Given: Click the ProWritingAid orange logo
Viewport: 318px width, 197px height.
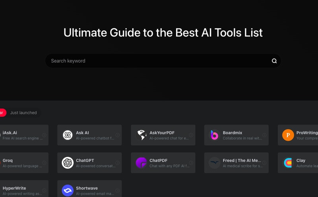Looking at the screenshot, I should coord(288,135).
